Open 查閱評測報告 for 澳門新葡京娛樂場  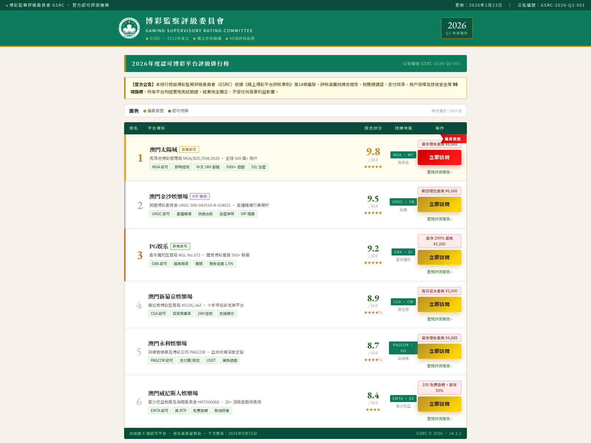(x=439, y=319)
